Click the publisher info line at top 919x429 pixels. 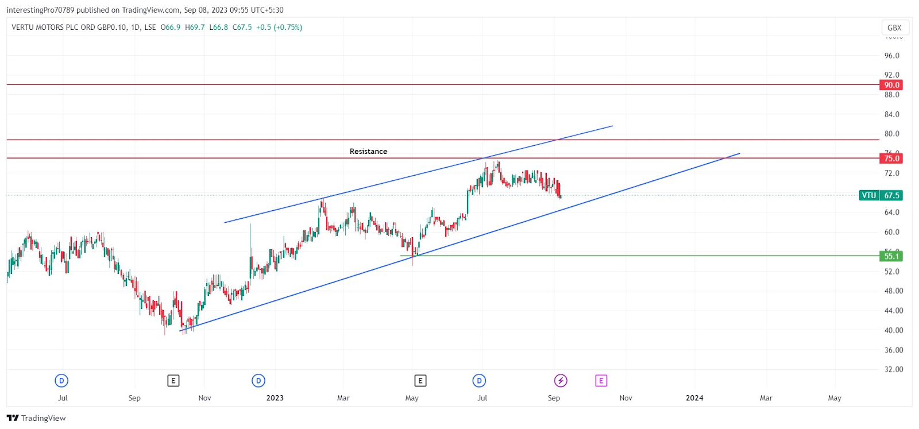145,10
